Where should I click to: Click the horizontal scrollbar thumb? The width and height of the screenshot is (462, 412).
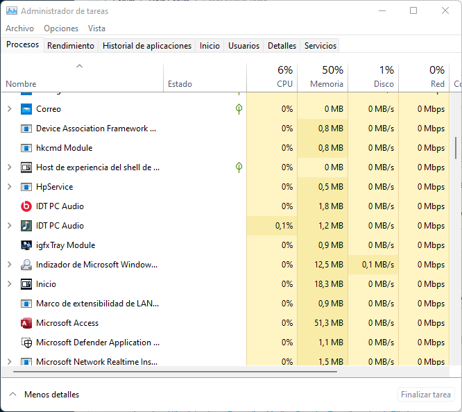click(175, 372)
